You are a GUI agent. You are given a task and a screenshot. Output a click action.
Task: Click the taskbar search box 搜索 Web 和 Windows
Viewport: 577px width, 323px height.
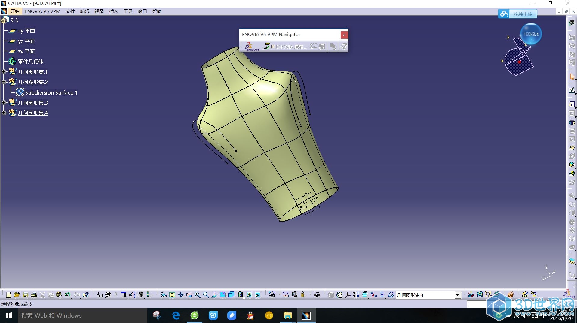point(83,315)
